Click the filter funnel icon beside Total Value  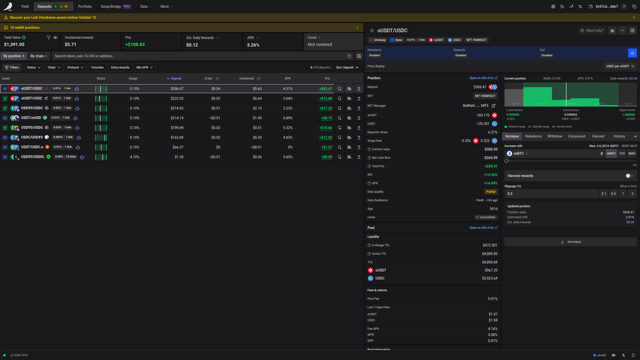point(49,37)
